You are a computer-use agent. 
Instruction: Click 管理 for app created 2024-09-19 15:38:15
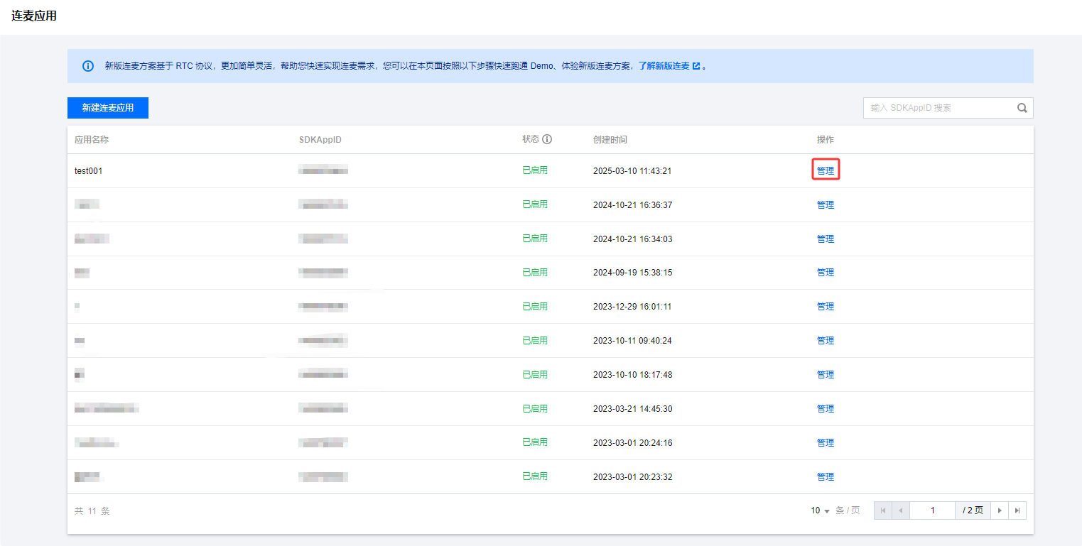click(x=826, y=273)
